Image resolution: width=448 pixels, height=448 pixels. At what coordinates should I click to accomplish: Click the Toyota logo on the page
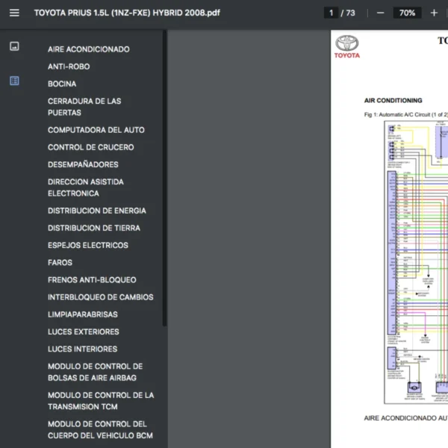[347, 46]
